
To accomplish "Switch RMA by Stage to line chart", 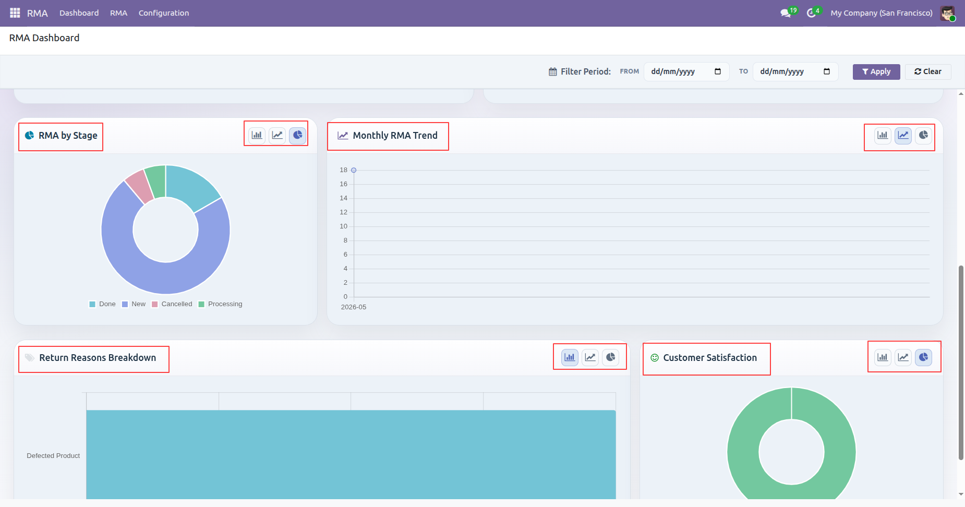I will (278, 135).
